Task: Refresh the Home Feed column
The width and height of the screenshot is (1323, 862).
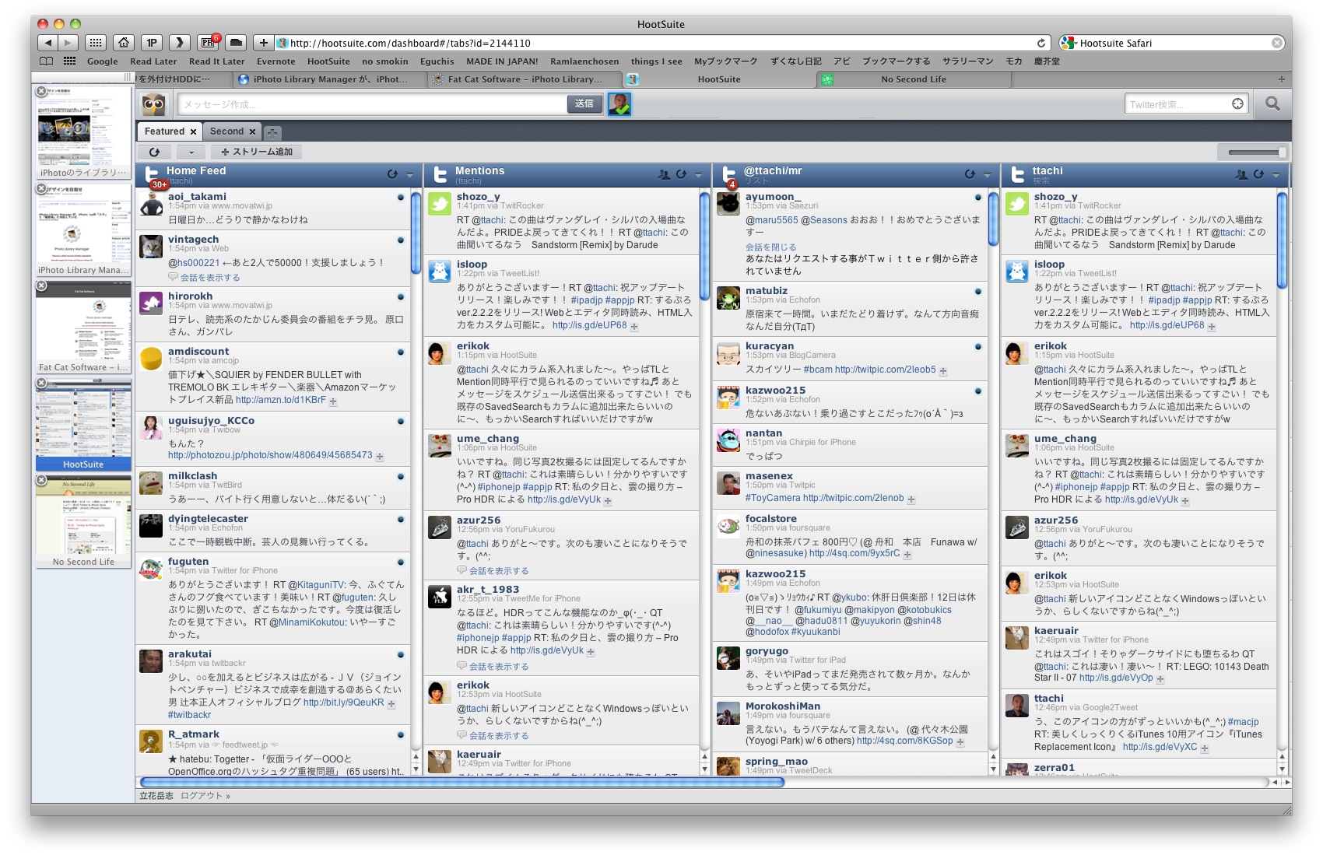Action: (392, 174)
